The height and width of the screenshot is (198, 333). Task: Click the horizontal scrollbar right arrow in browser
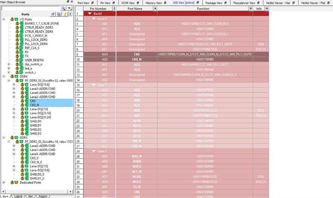[71, 192]
